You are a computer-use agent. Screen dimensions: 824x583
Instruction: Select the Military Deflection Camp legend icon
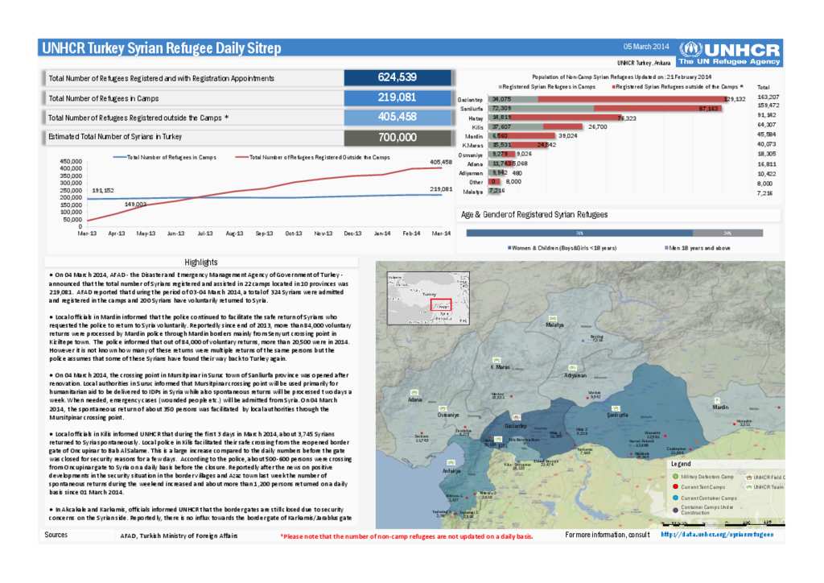tap(675, 477)
